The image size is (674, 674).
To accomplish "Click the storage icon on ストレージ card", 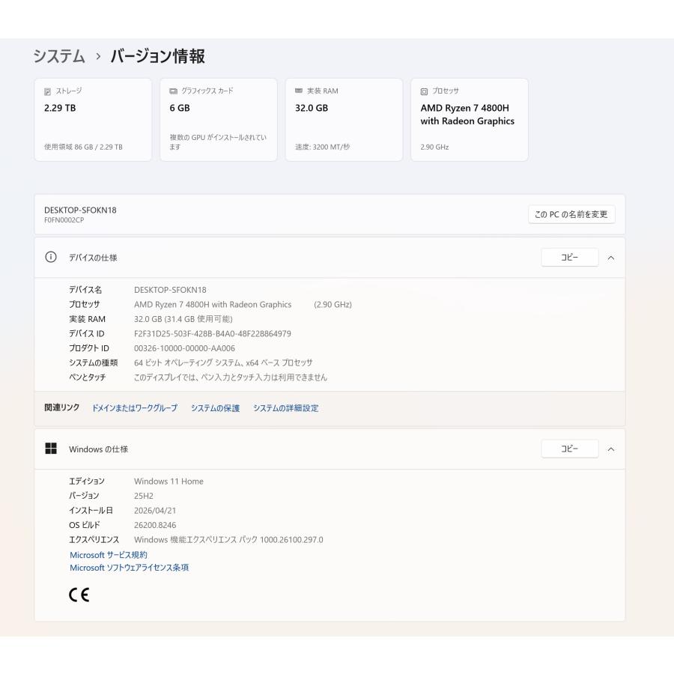I will click(48, 91).
